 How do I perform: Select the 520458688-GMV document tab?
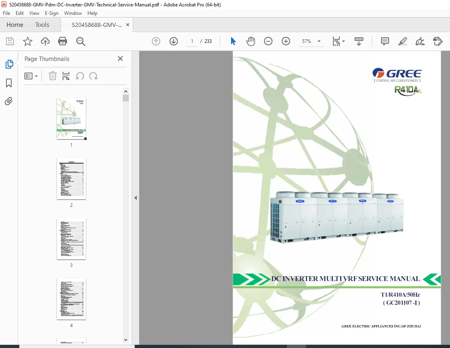(x=97, y=25)
